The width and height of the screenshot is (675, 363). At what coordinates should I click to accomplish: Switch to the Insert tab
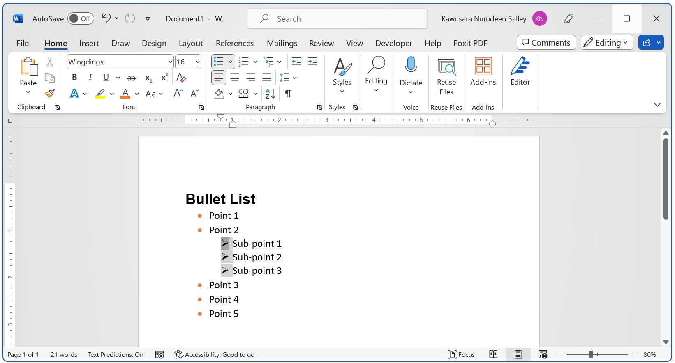(89, 43)
